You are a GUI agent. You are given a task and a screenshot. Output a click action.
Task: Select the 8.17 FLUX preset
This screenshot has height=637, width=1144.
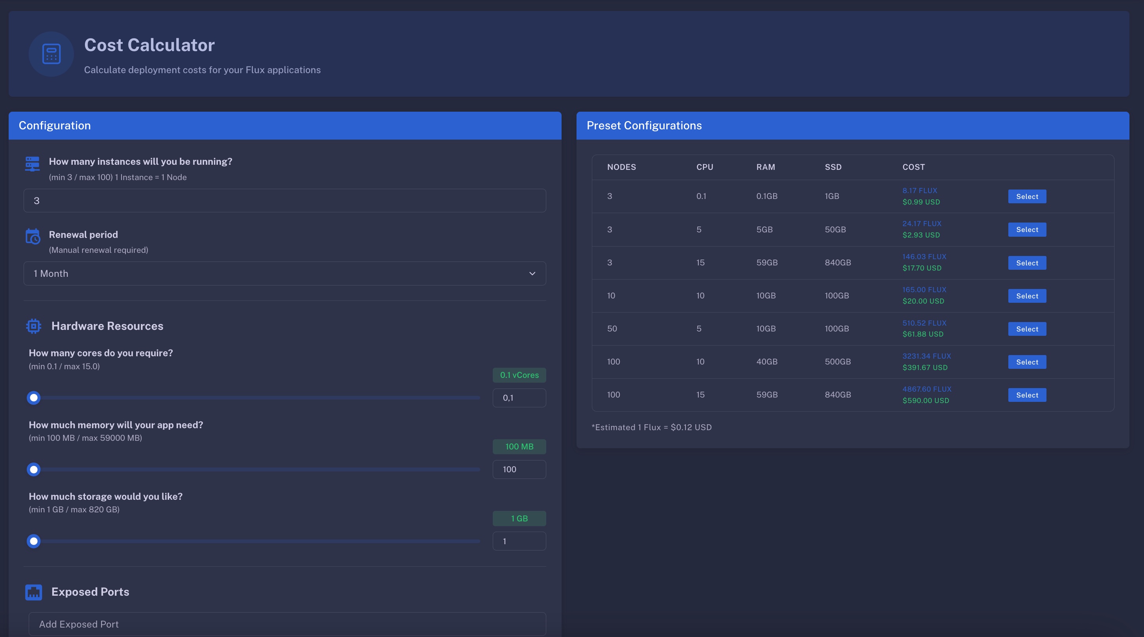click(x=1027, y=197)
